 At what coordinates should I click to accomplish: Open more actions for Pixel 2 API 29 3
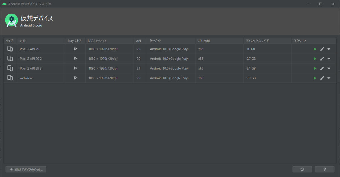pyautogui.click(x=329, y=68)
